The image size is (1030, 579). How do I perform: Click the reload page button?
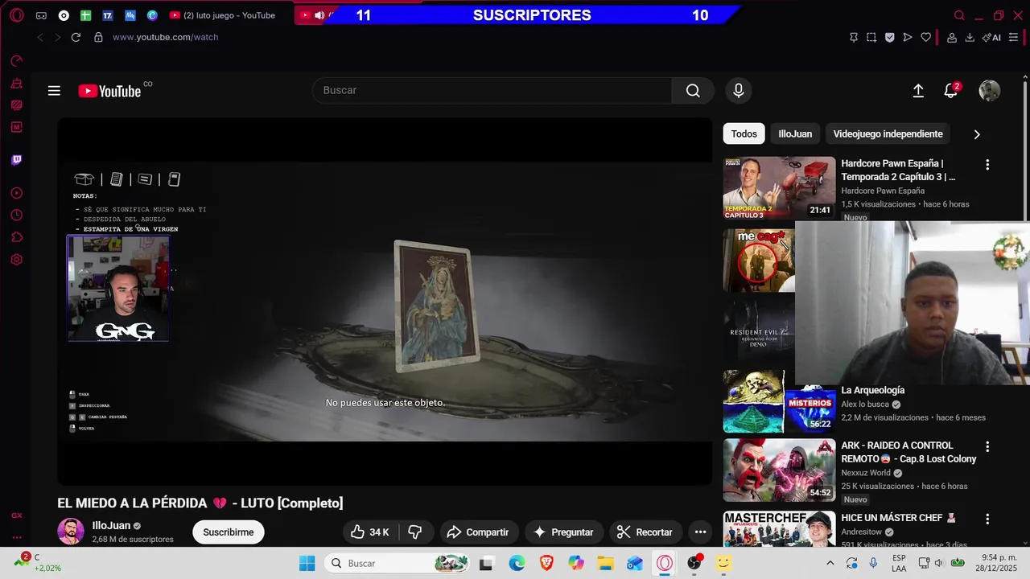coord(76,37)
